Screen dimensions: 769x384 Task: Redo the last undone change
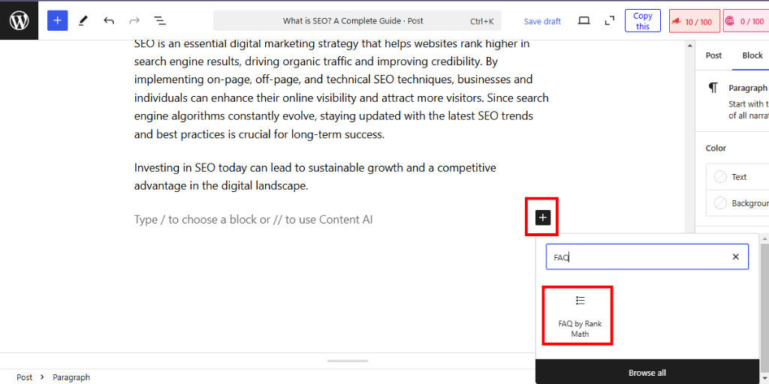pyautogui.click(x=134, y=20)
